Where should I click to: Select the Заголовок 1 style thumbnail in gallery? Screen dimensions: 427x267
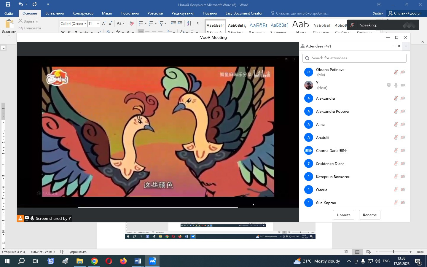(258, 26)
